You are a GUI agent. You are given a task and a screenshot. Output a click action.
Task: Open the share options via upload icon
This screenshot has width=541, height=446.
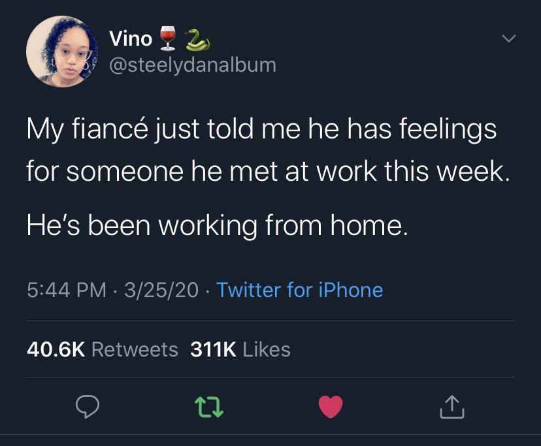451,407
